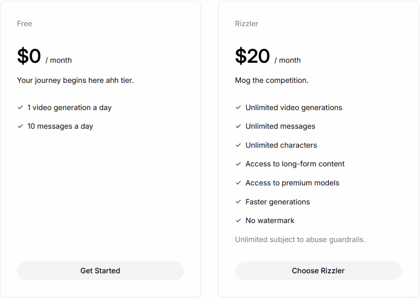Click 'Your journey begins here ahh tier' text

pyautogui.click(x=75, y=80)
